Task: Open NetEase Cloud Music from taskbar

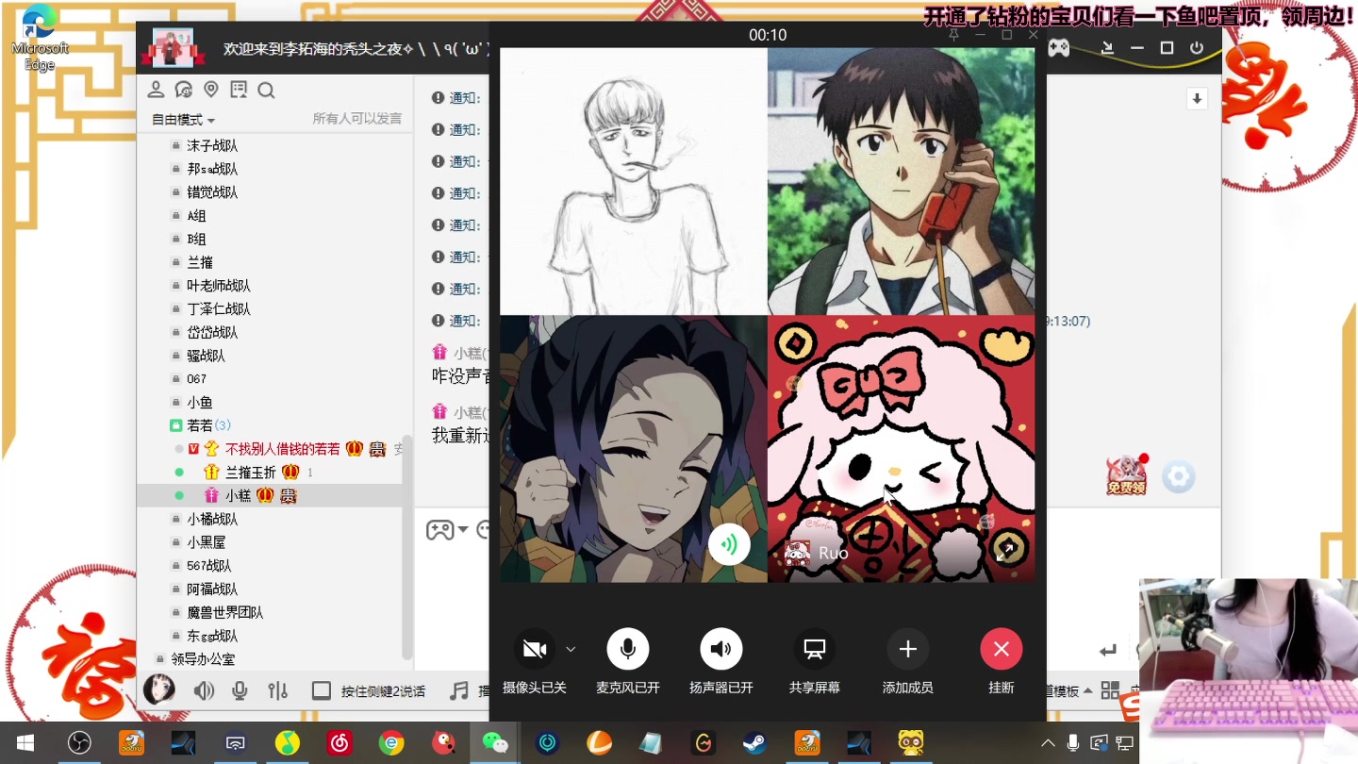Action: click(x=339, y=743)
